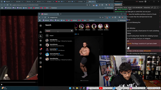The image size is (161, 90).
Task: Close the Instagram browser tab
Action: [58, 14]
